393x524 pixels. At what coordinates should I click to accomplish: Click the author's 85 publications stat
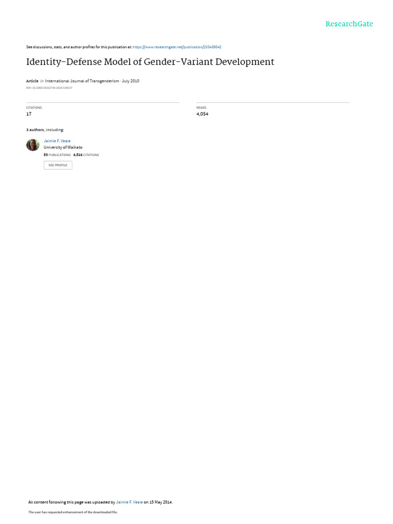(57, 155)
